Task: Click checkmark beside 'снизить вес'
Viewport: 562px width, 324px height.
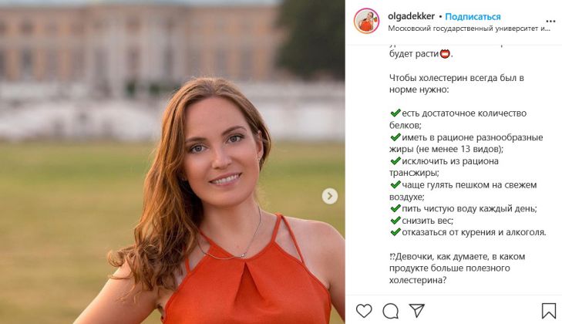Action: (395, 221)
